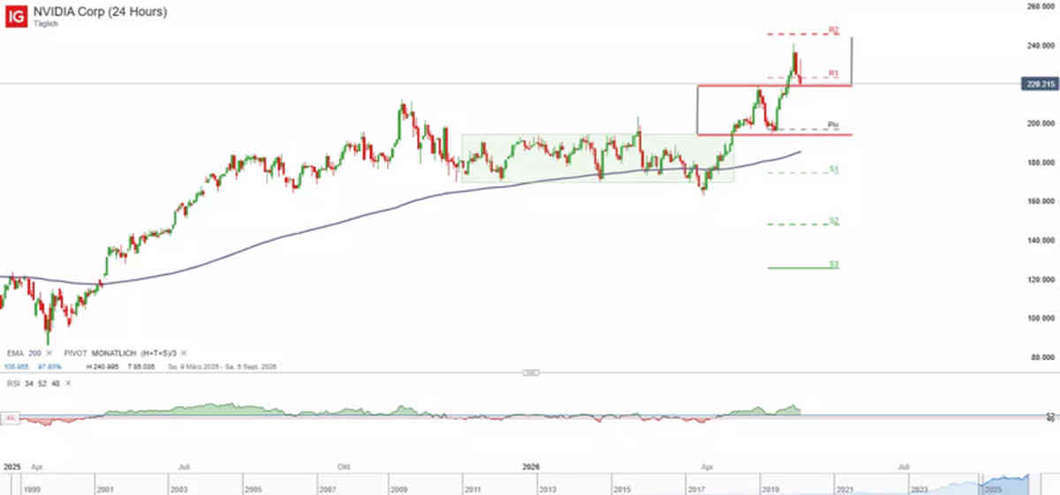
Task: Click the S2 pivot support label
Action: 833,220
